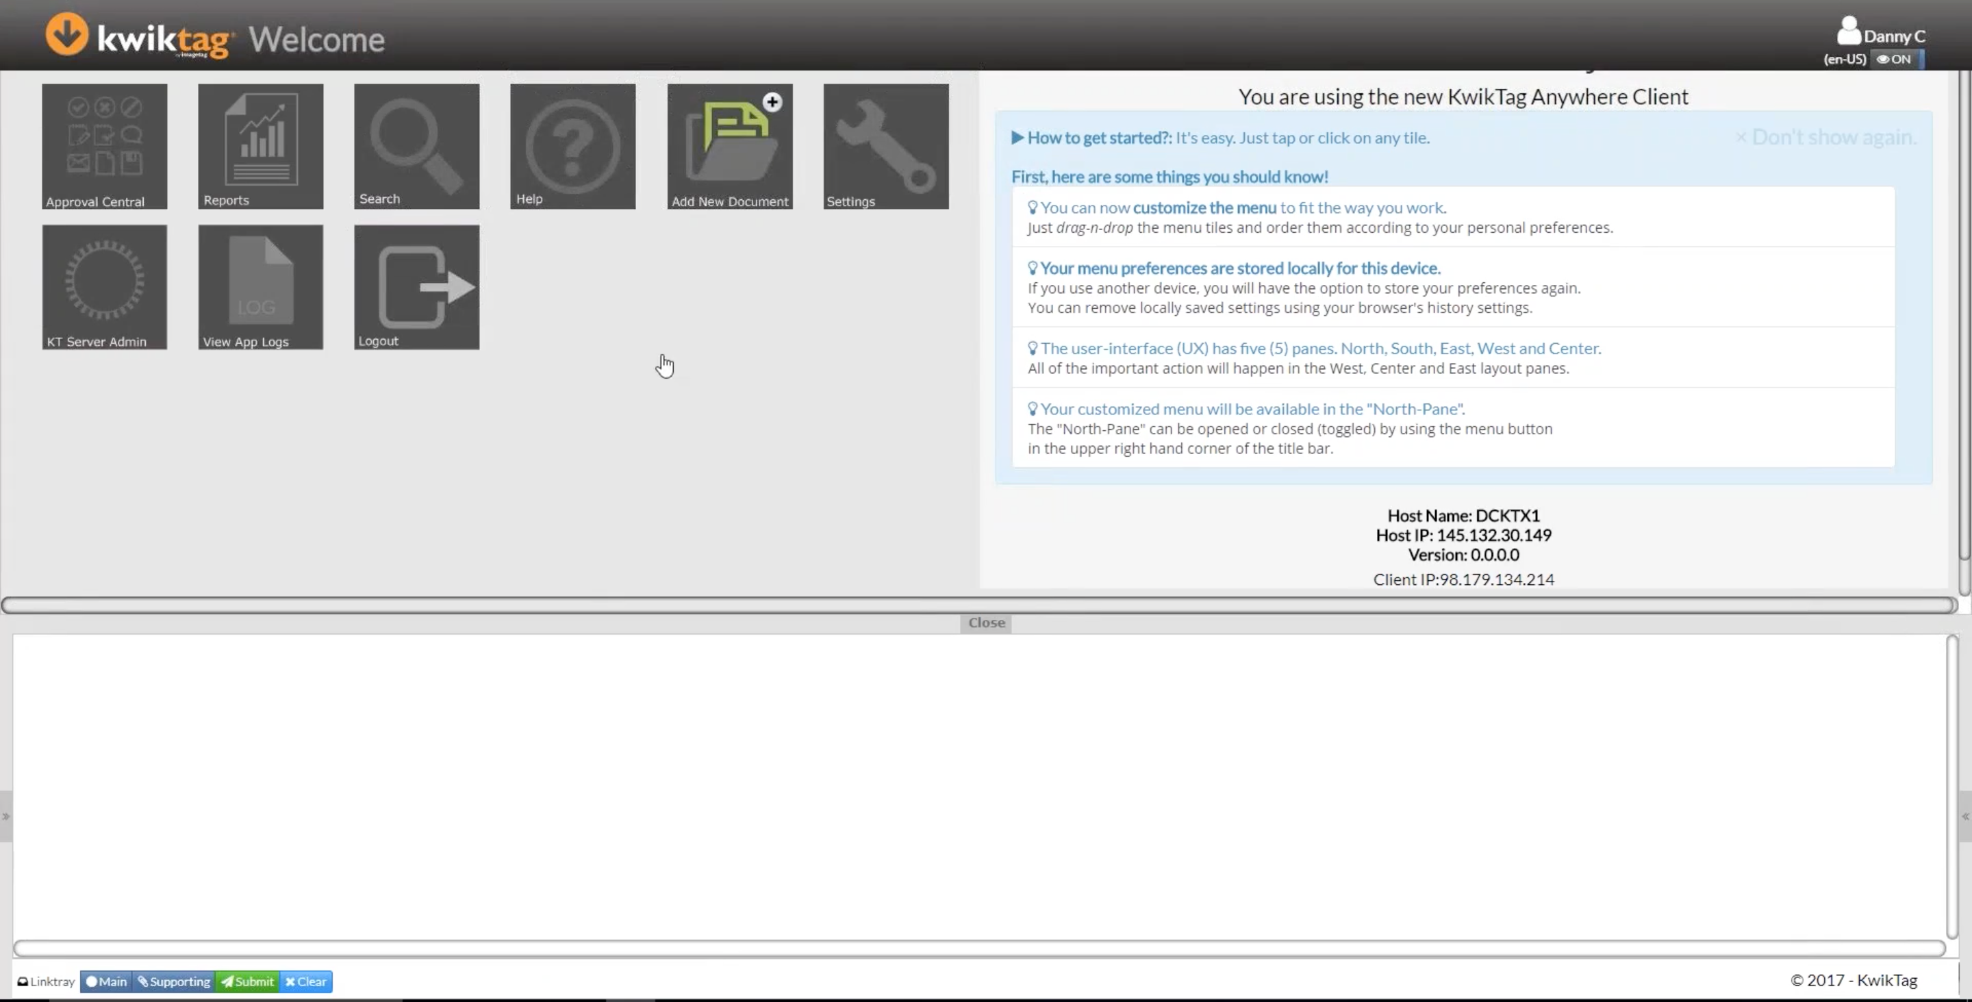Expand the west pane arrow handle
Image resolution: width=1972 pixels, height=1002 pixels.
click(6, 817)
